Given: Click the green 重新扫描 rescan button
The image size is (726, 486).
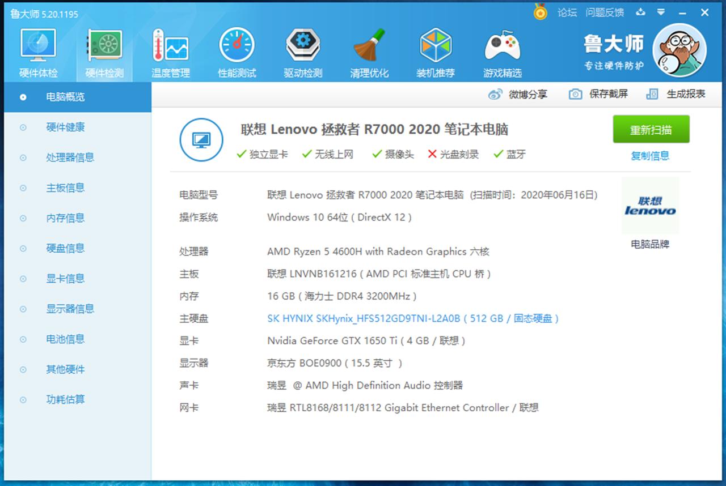Looking at the screenshot, I should tap(651, 129).
